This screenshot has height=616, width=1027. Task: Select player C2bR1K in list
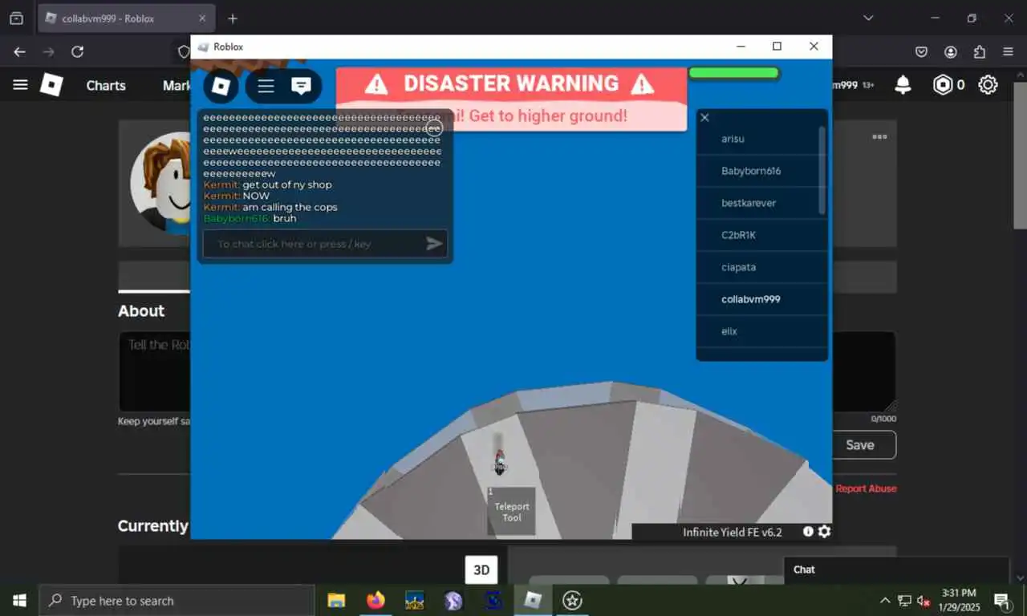point(761,236)
